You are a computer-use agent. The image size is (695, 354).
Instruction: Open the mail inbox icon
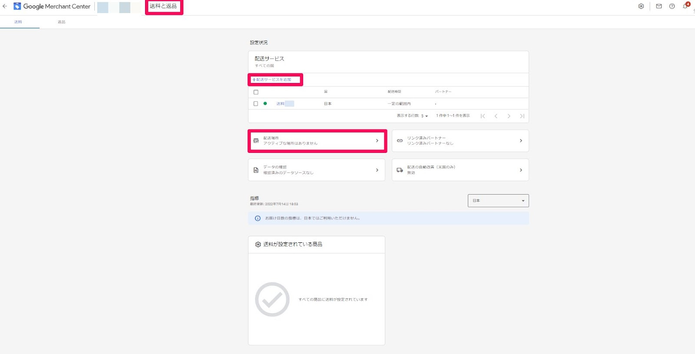click(x=659, y=6)
